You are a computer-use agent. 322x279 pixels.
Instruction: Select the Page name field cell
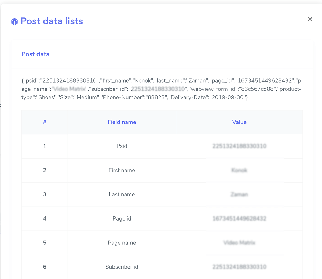point(122,243)
